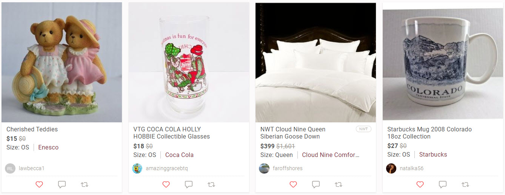Screen dimensions: 505x195
Task: Share the Starbucks Colorado mug listing
Action: [465, 184]
